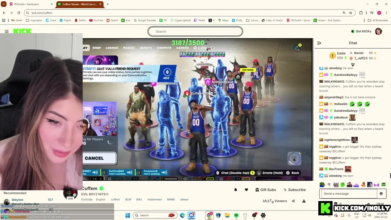391x220 pixels.
Task: Open Get KICKs
Action: tap(361, 31)
